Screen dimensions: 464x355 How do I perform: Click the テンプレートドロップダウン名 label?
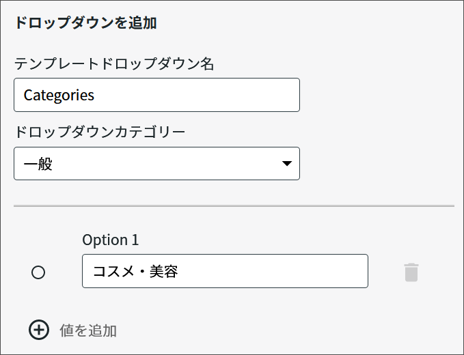coord(114,63)
